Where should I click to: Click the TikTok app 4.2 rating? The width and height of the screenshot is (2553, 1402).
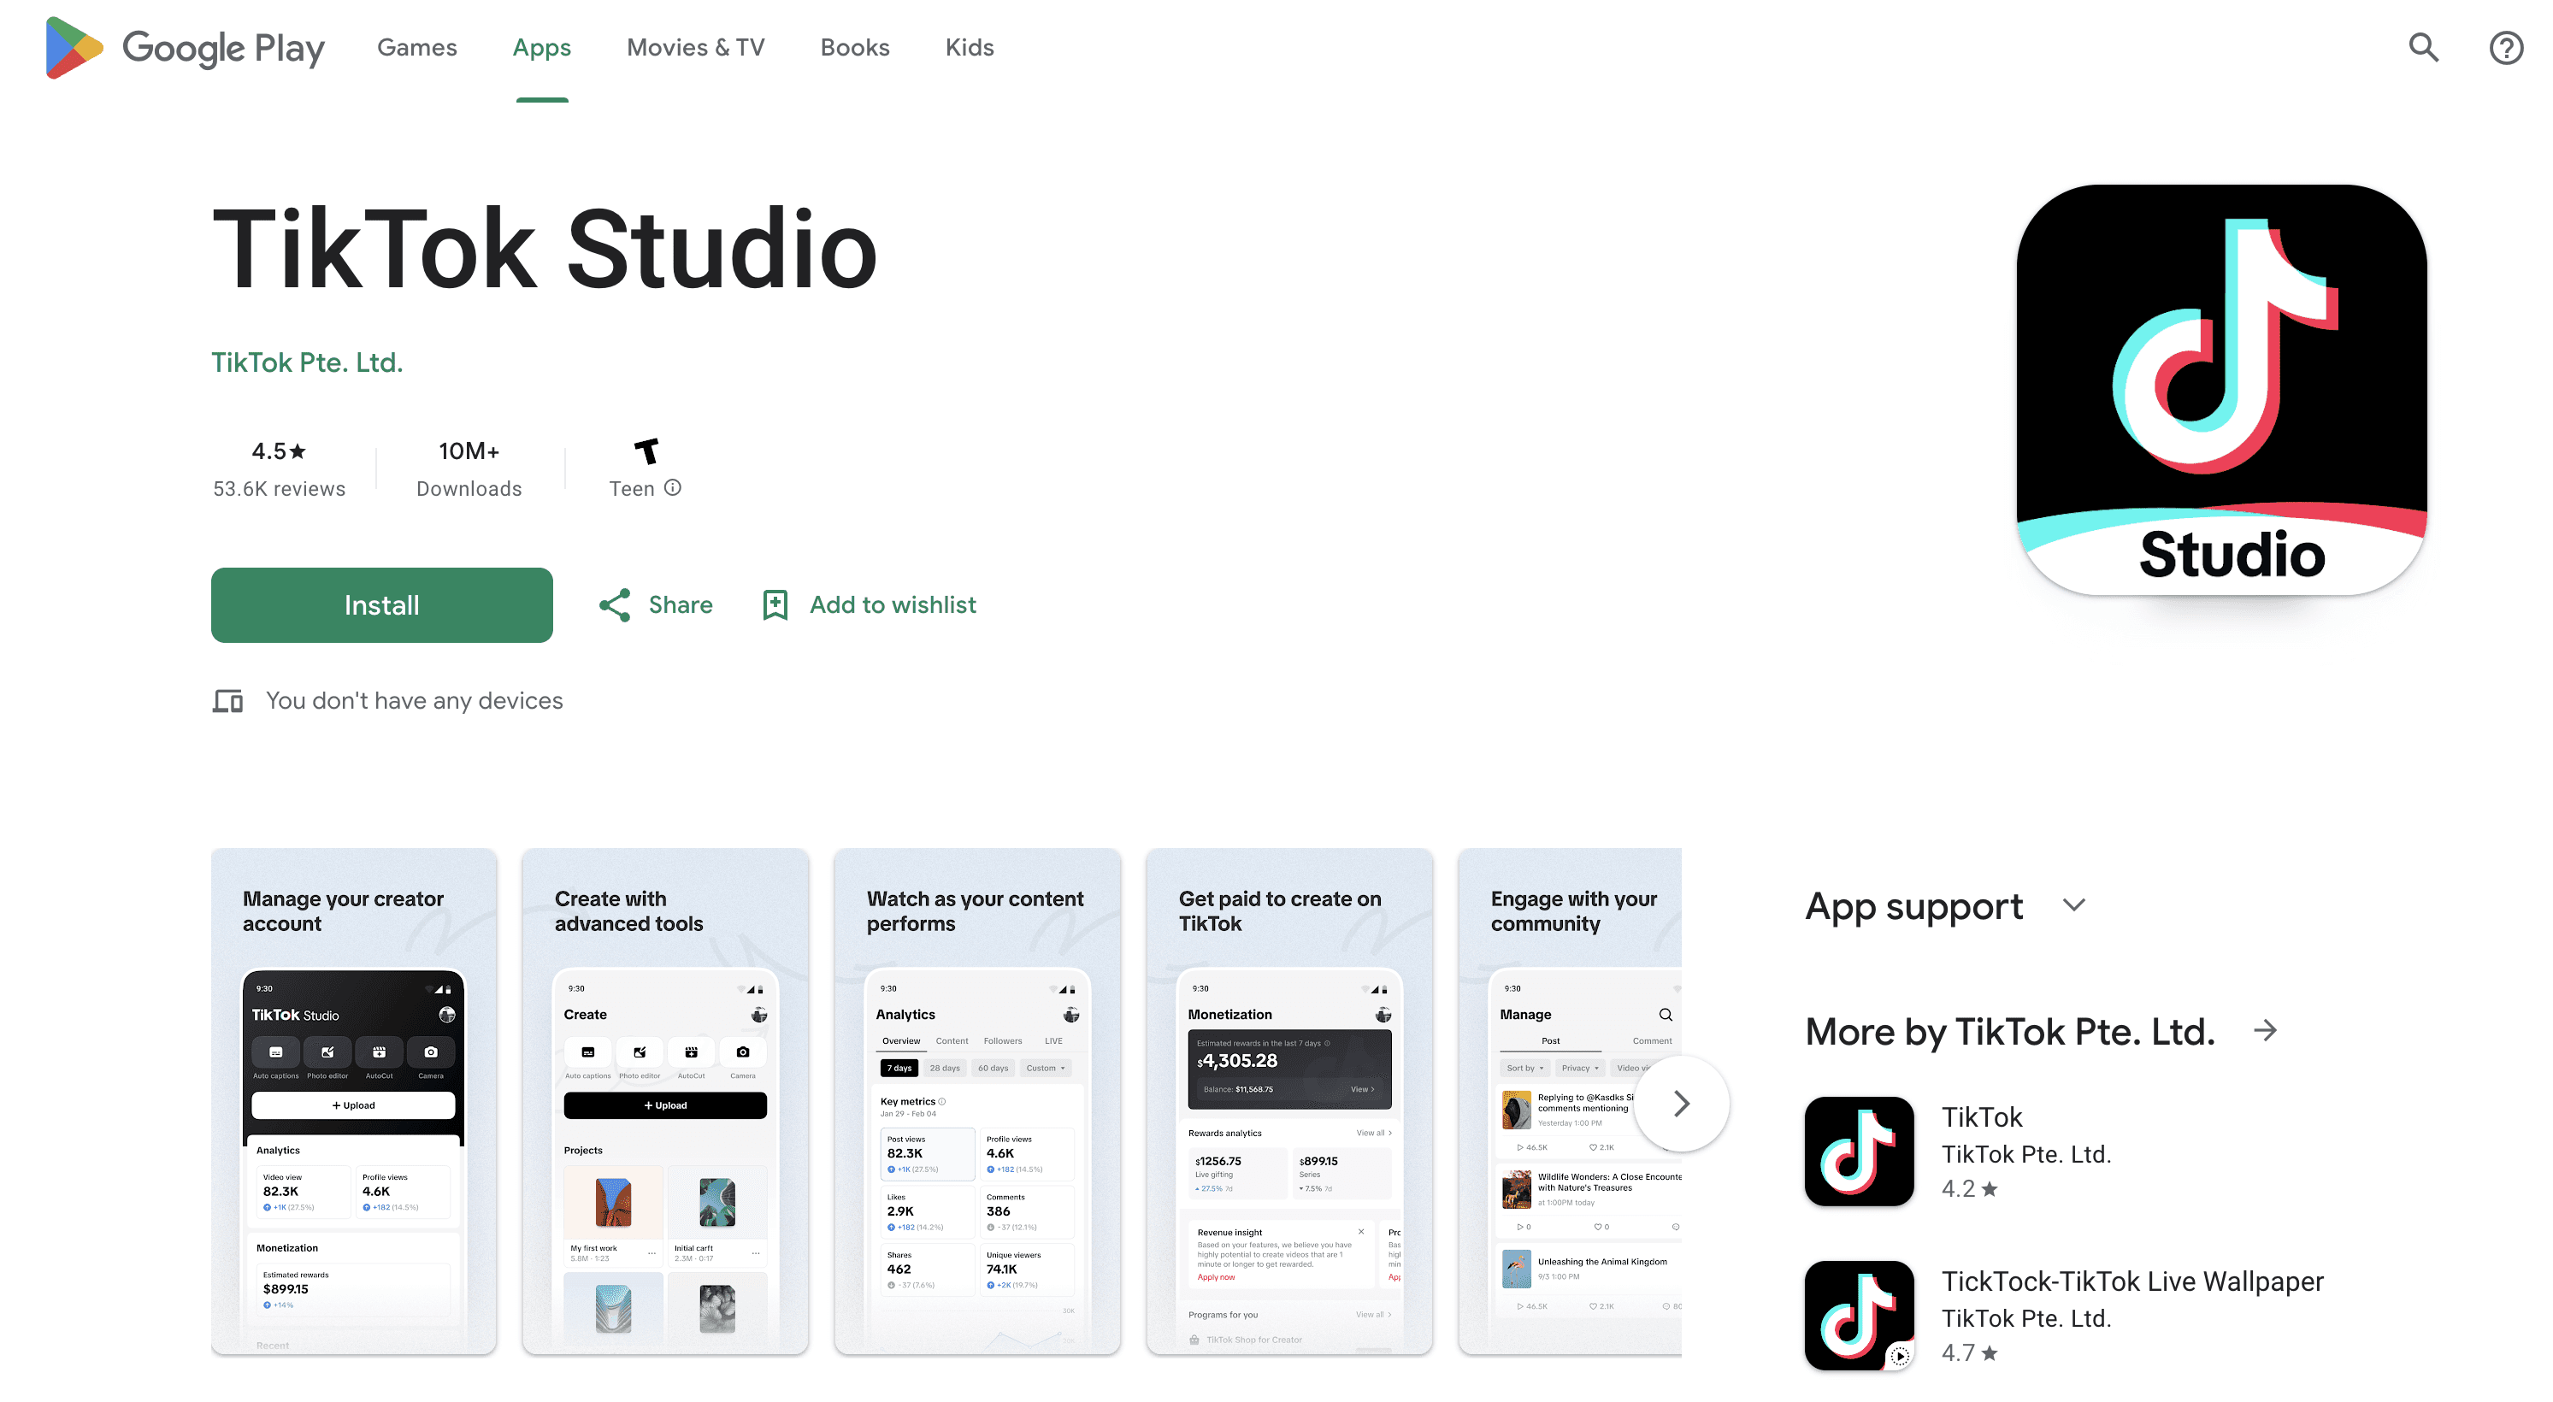(x=1969, y=1188)
